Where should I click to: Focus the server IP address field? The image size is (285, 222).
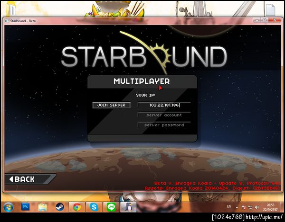[164, 105]
